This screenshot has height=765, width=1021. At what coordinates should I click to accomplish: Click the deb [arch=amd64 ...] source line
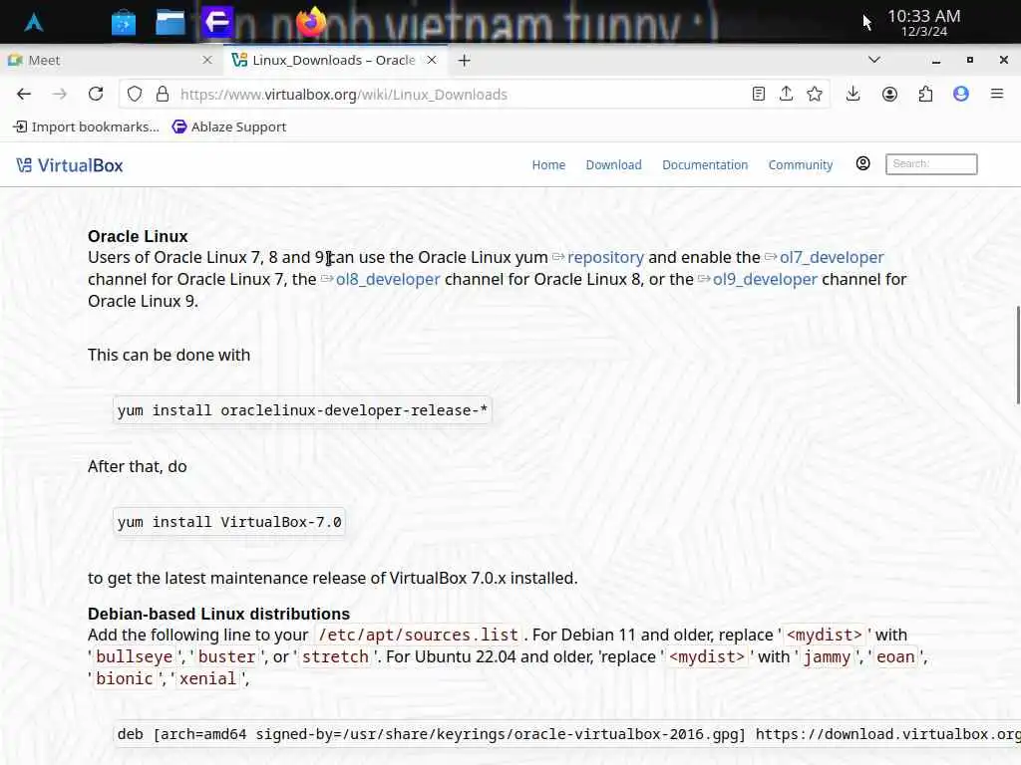(x=567, y=734)
